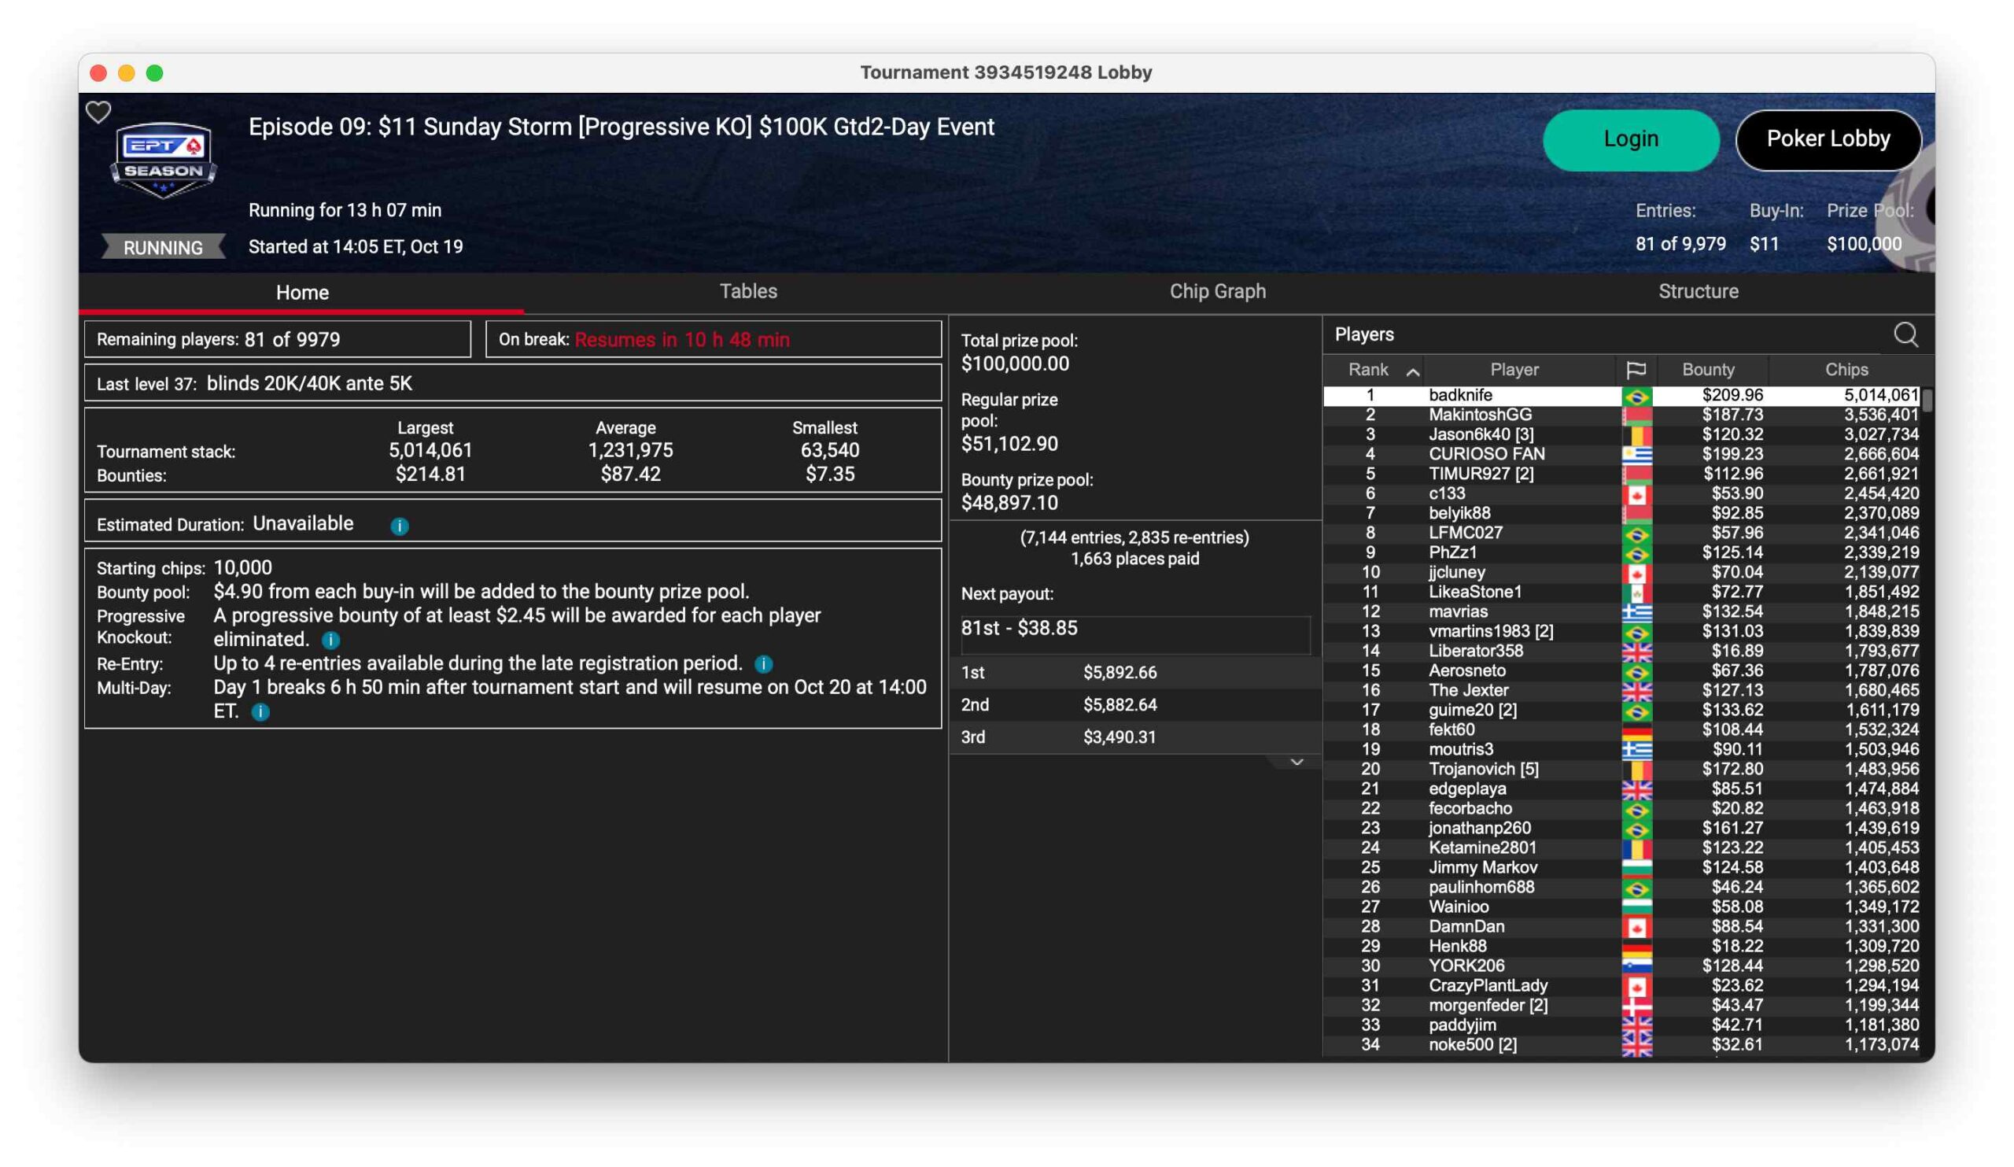The height and width of the screenshot is (1167, 2014).
Task: Click the favorite heart icon
Action: 98,113
